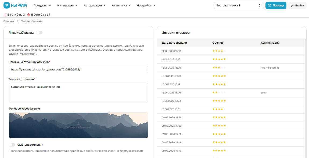Click the 15.06.2026 15:31 date cell
309x158 pixels.
click(x=171, y=109)
